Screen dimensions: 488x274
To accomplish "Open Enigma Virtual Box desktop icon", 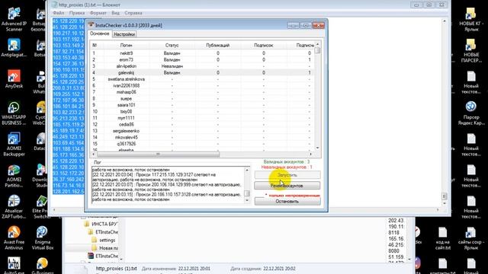I will pos(42,238).
